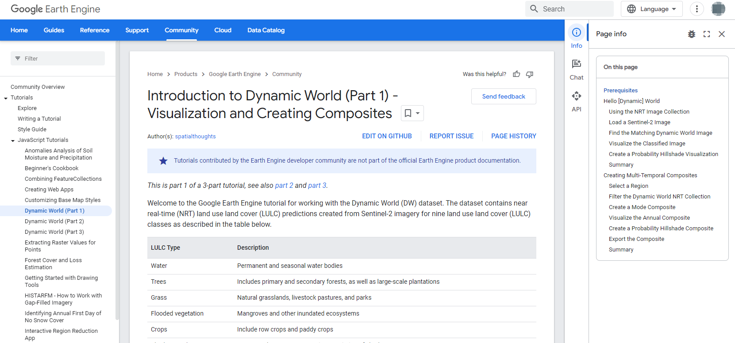Collapse the Tutorials tree section
This screenshot has height=343, width=735.
tap(6, 98)
